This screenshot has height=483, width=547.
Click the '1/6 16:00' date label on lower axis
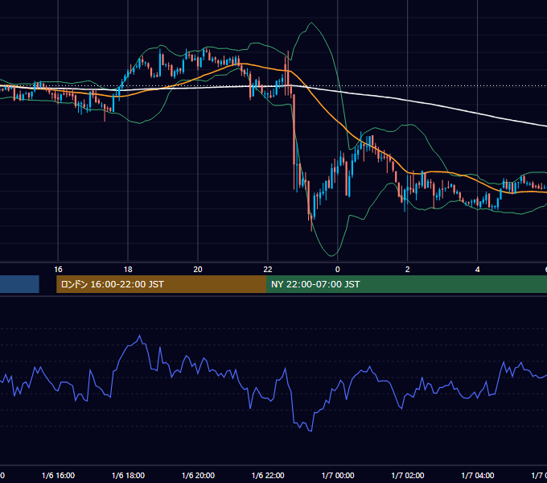[58, 475]
